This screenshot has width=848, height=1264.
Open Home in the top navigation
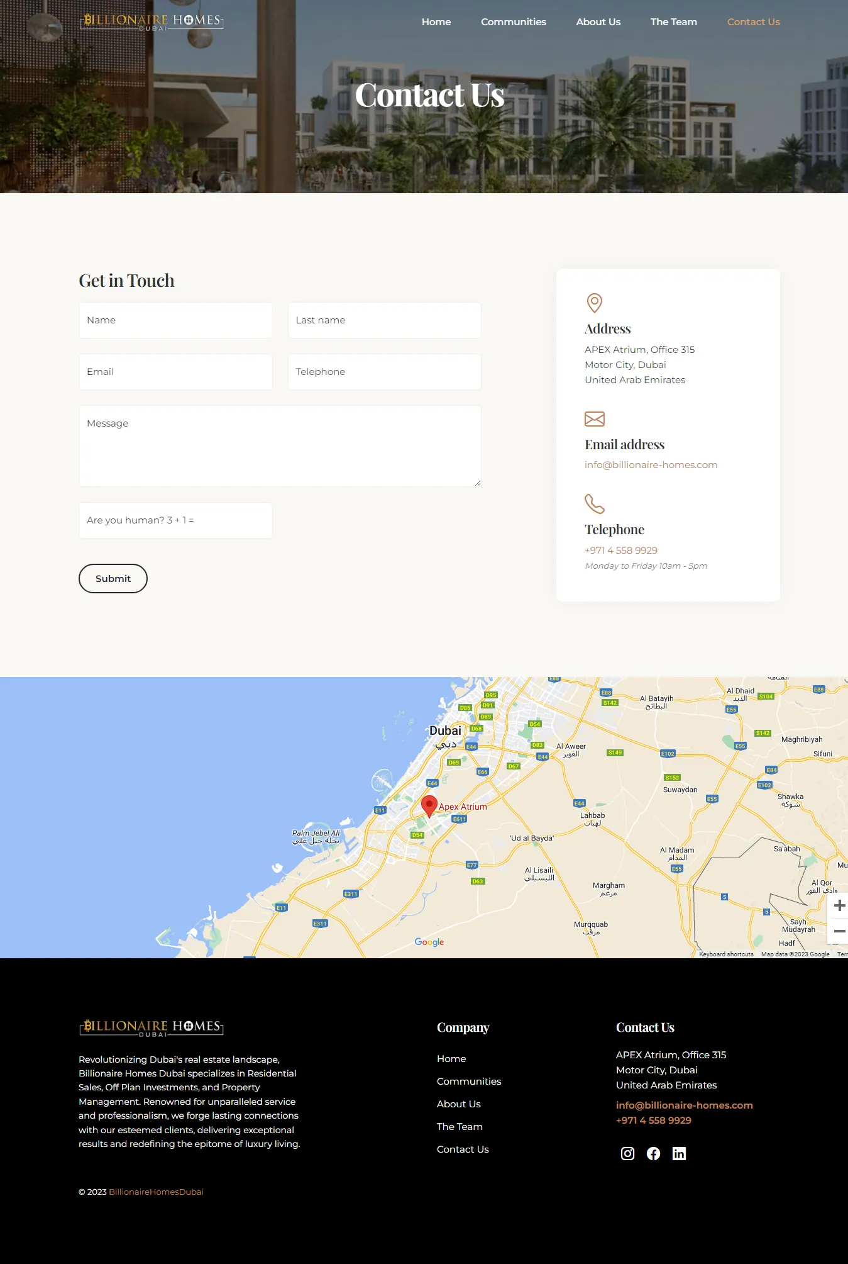click(436, 22)
